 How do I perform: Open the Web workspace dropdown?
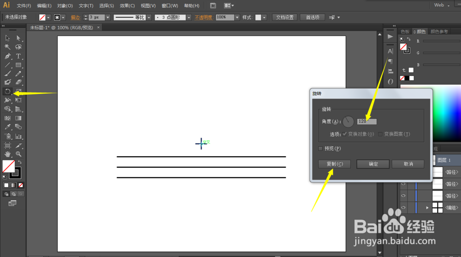point(442,5)
